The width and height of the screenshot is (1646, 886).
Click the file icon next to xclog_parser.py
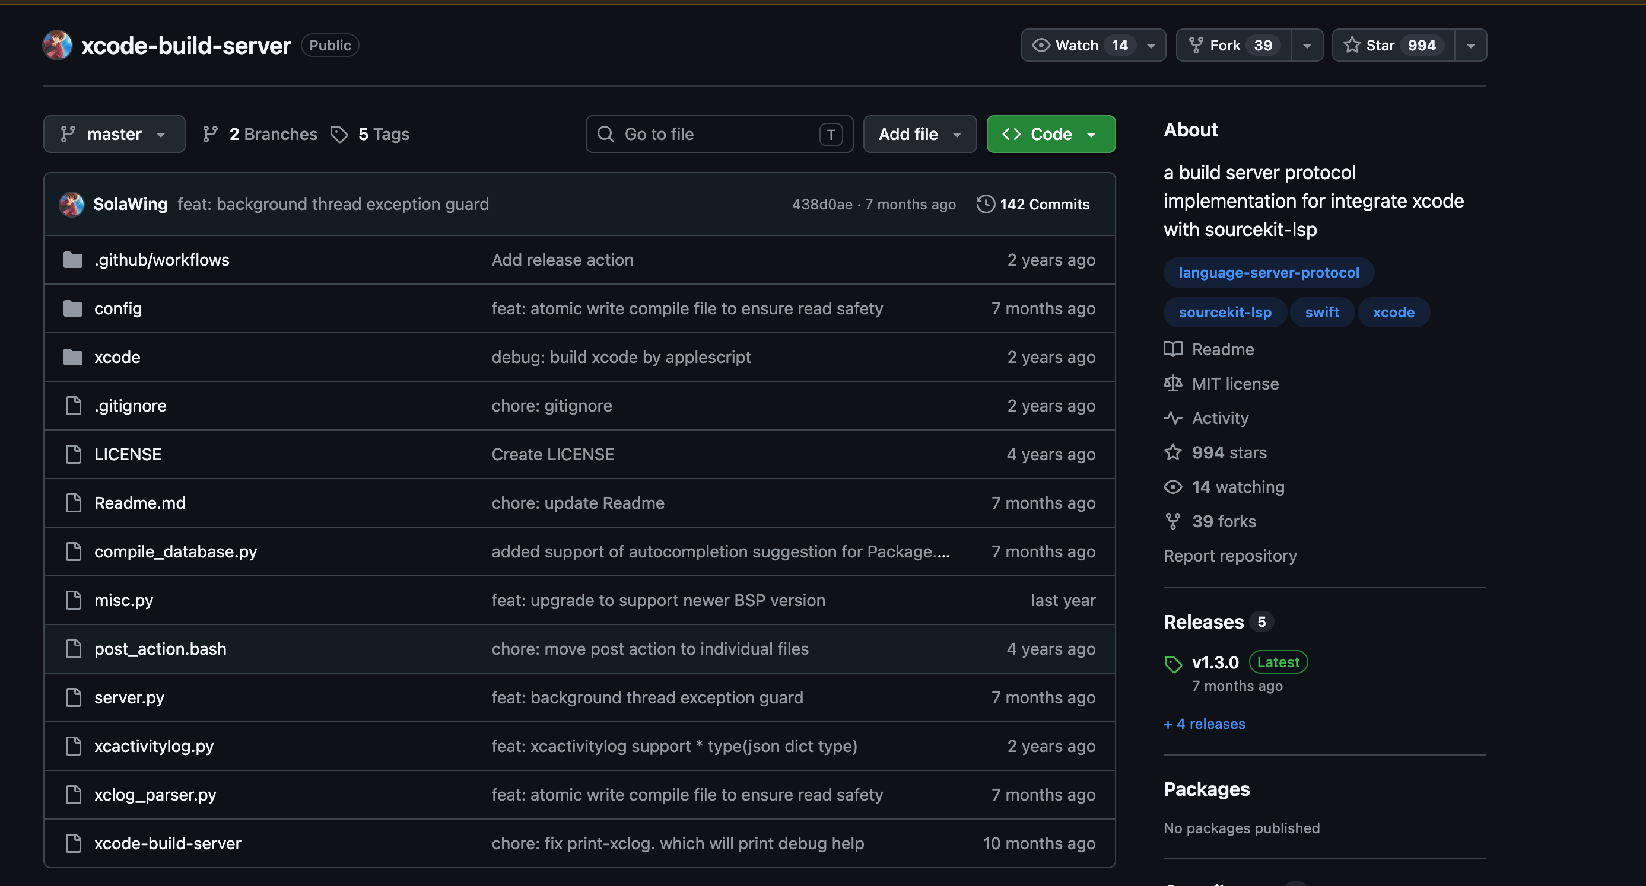(74, 794)
